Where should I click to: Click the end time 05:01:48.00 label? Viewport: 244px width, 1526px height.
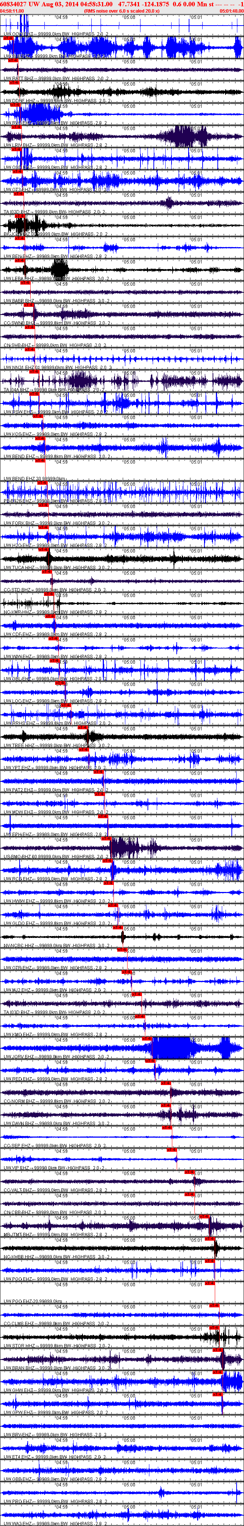pos(231,11)
